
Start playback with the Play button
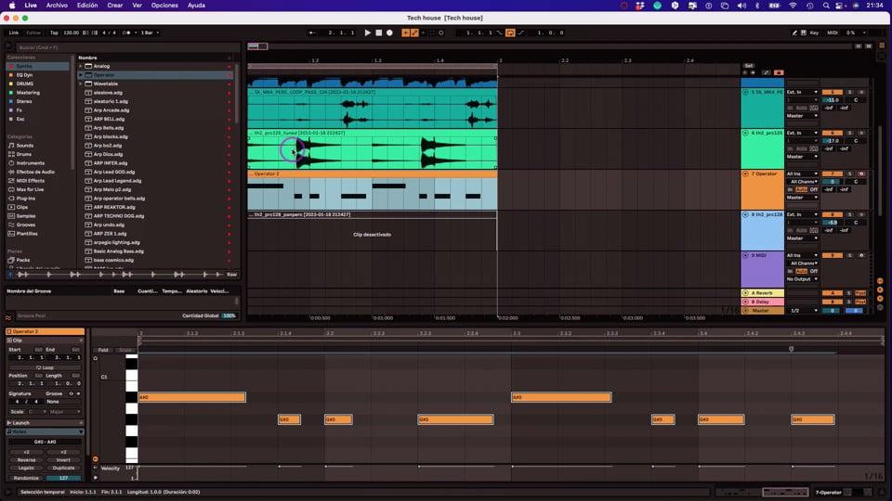coord(368,33)
